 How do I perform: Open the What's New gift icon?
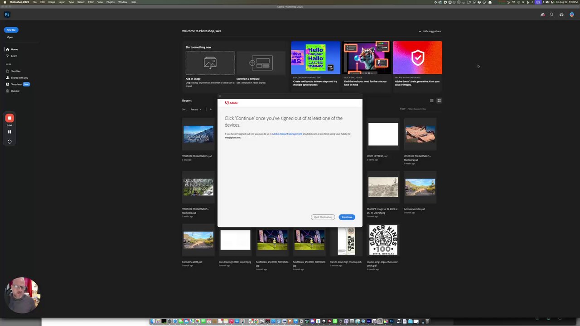point(561,14)
